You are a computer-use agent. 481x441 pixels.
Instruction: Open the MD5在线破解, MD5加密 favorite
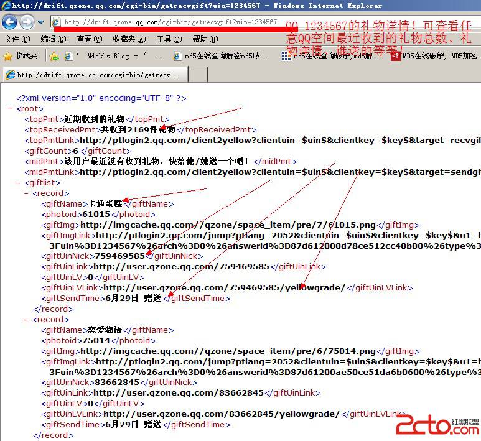[x=436, y=56]
